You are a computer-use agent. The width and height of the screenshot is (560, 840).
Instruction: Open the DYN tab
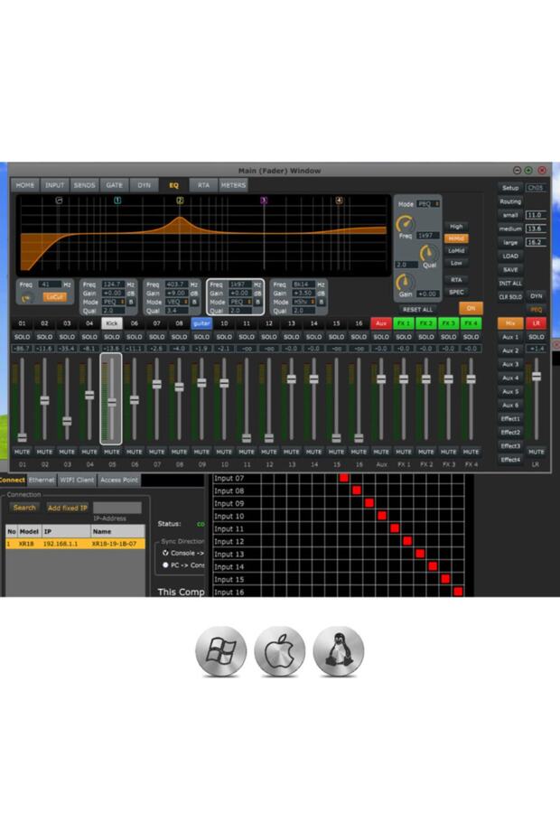145,185
